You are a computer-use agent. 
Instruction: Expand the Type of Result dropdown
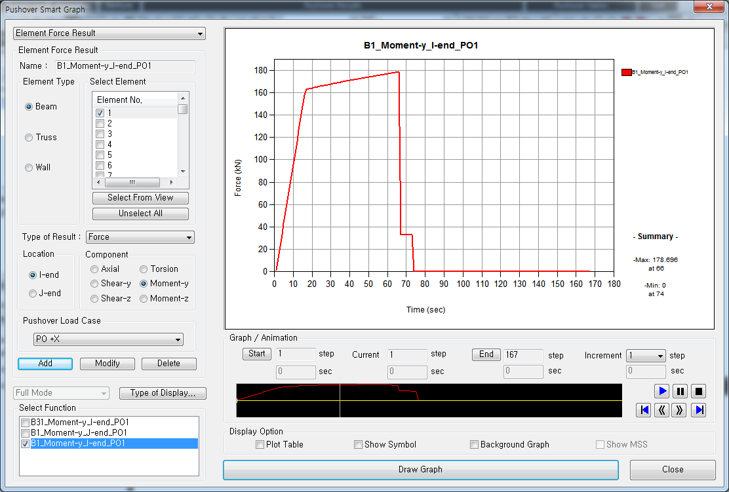(x=140, y=237)
